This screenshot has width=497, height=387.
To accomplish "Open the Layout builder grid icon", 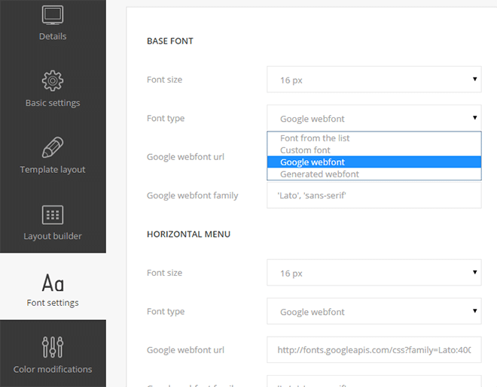I will click(x=53, y=214).
